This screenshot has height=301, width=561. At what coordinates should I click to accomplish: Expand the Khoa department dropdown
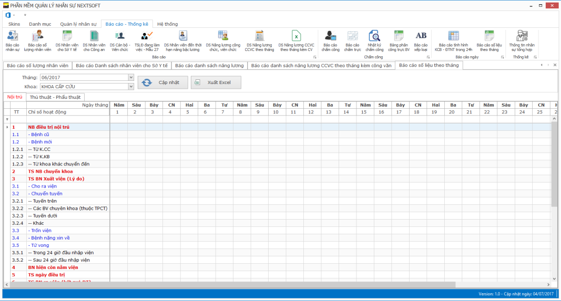pos(131,86)
